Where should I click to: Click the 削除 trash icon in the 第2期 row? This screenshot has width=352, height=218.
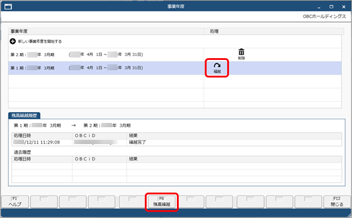241,54
